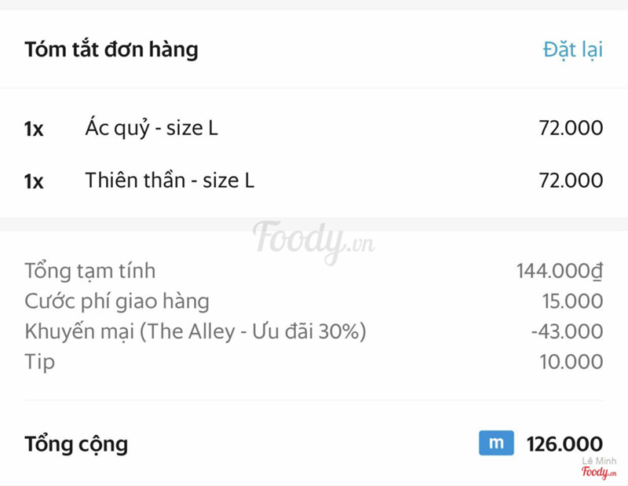
Task: Click the small Foody.vn logo at bottom right
Action: pyautogui.click(x=599, y=472)
